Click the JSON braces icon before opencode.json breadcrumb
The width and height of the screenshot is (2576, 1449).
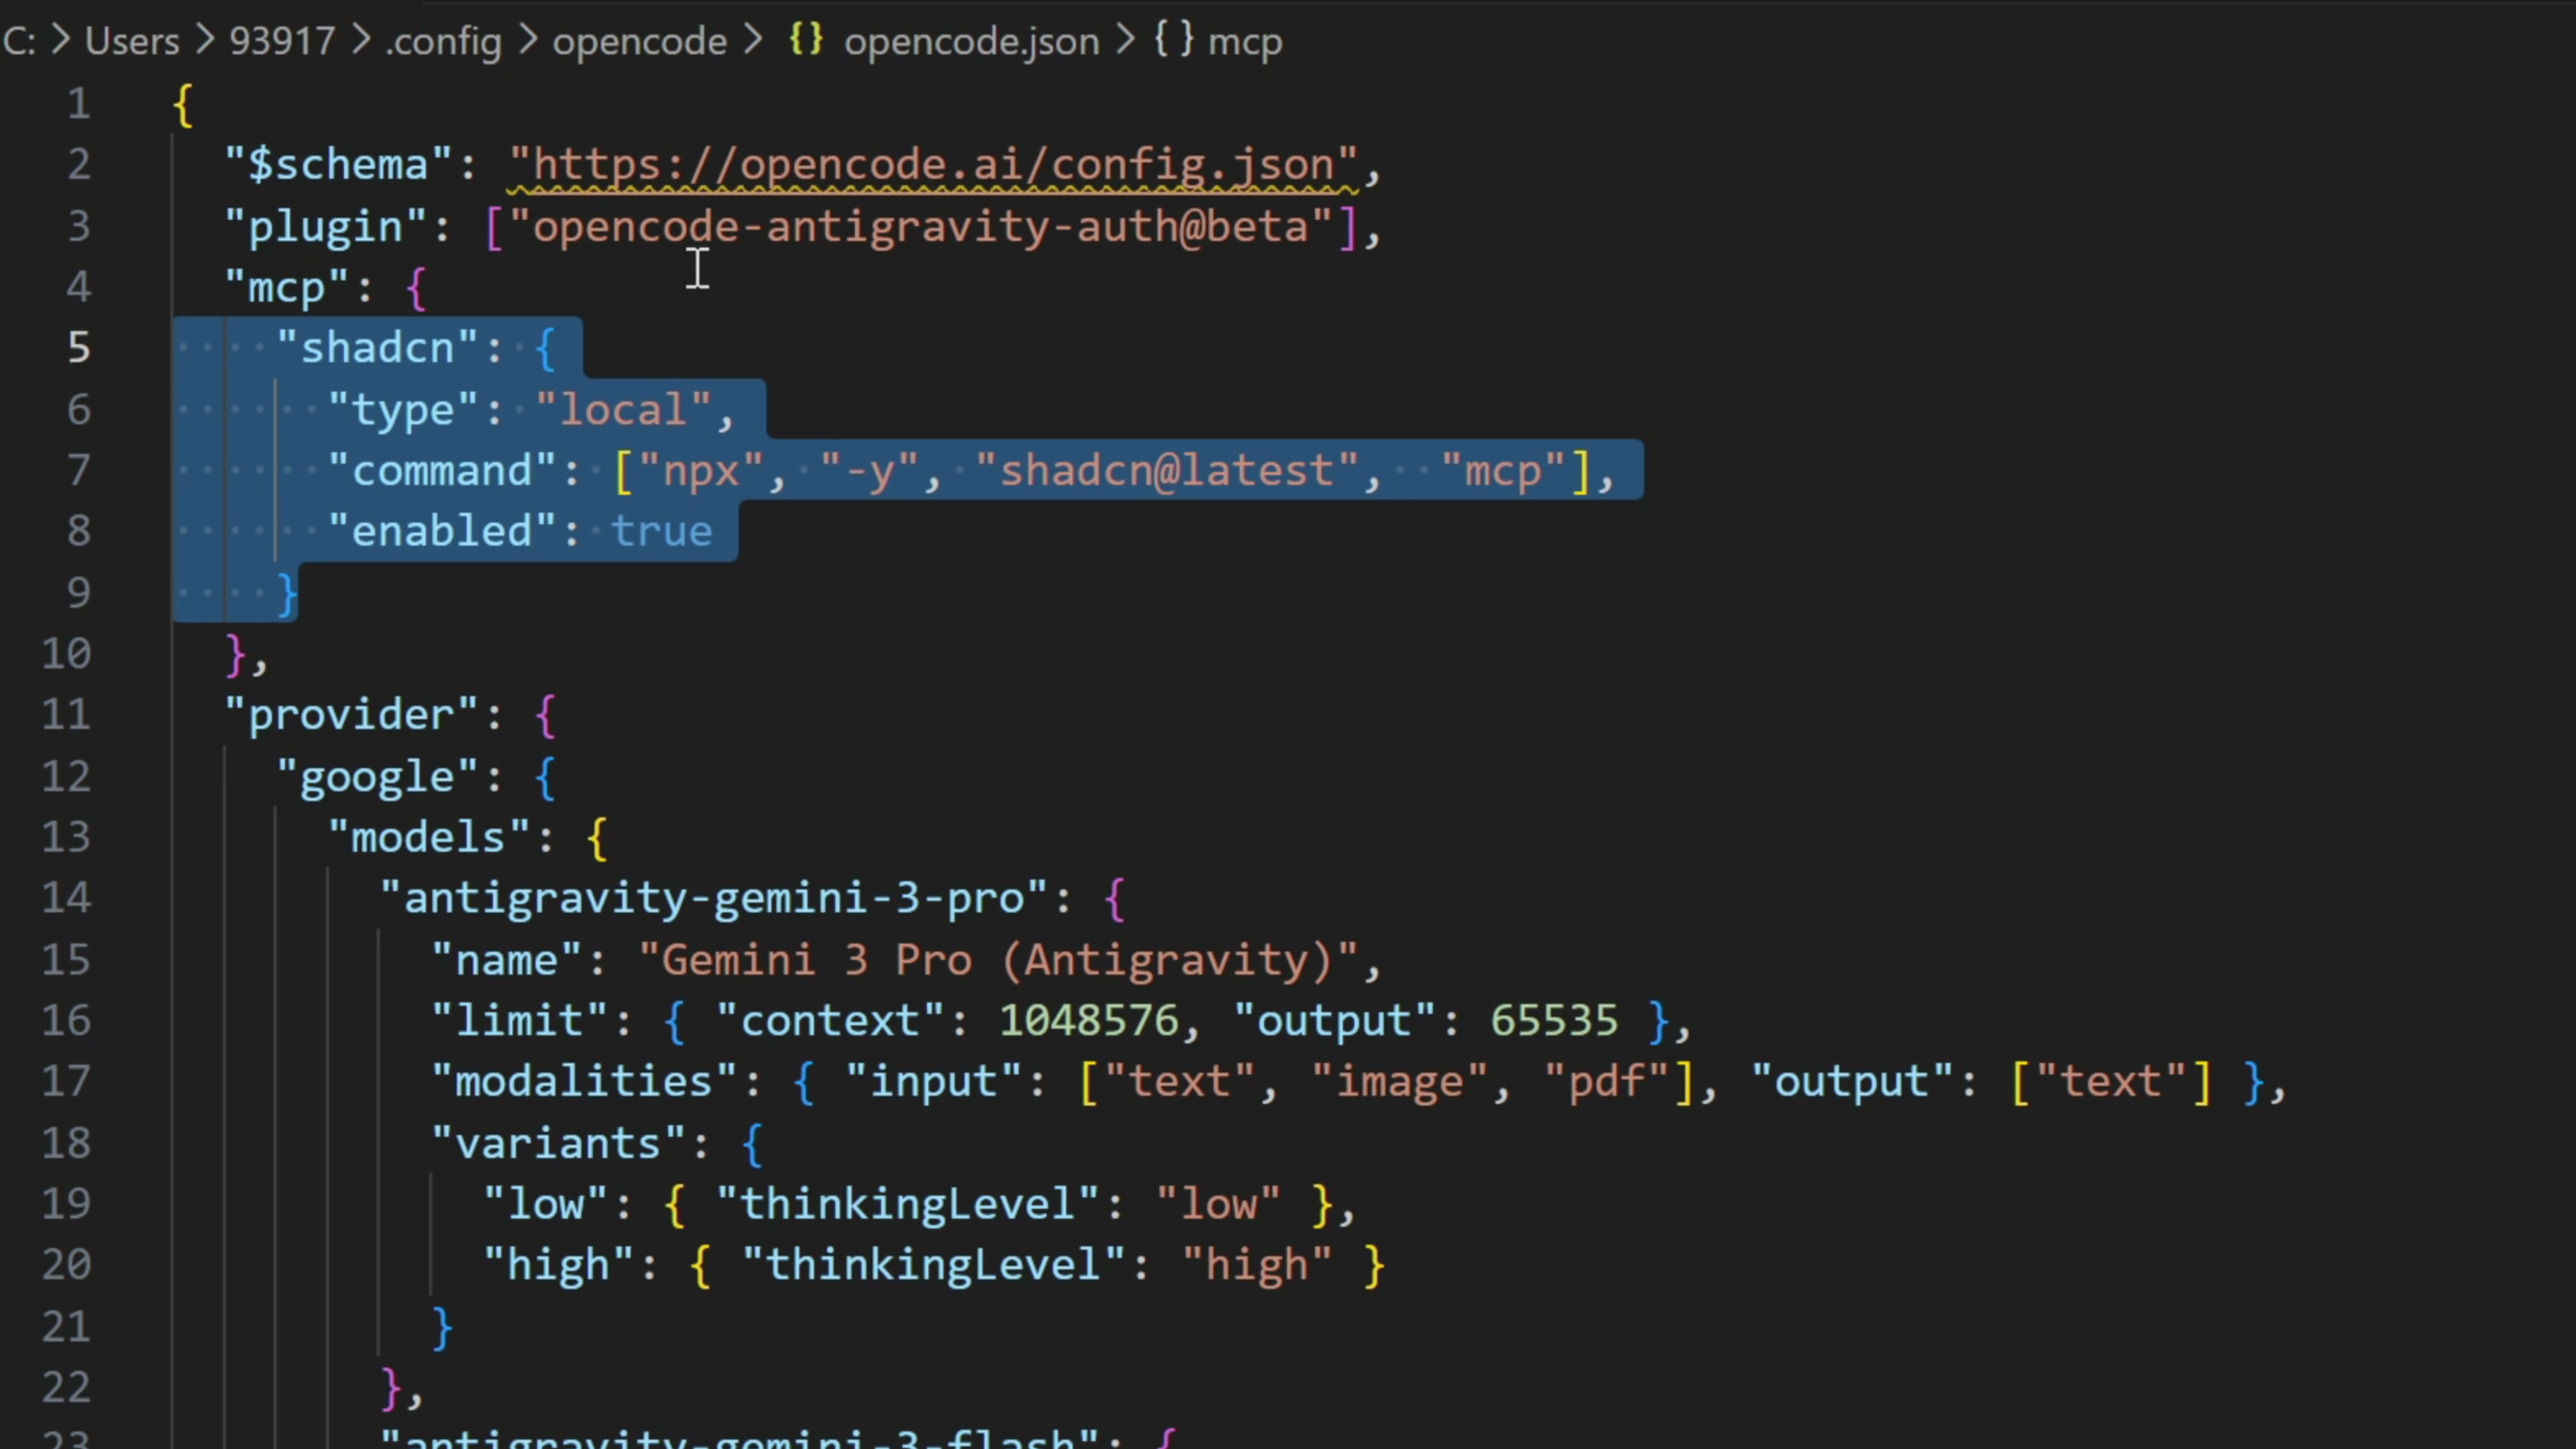point(805,40)
